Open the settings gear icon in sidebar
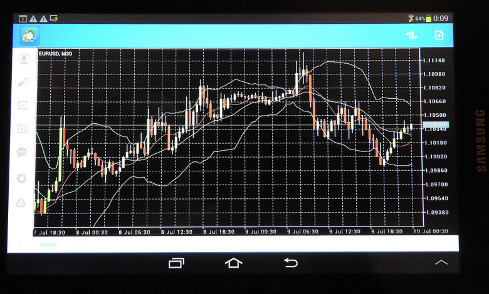The width and height of the screenshot is (489, 294). click(23, 178)
